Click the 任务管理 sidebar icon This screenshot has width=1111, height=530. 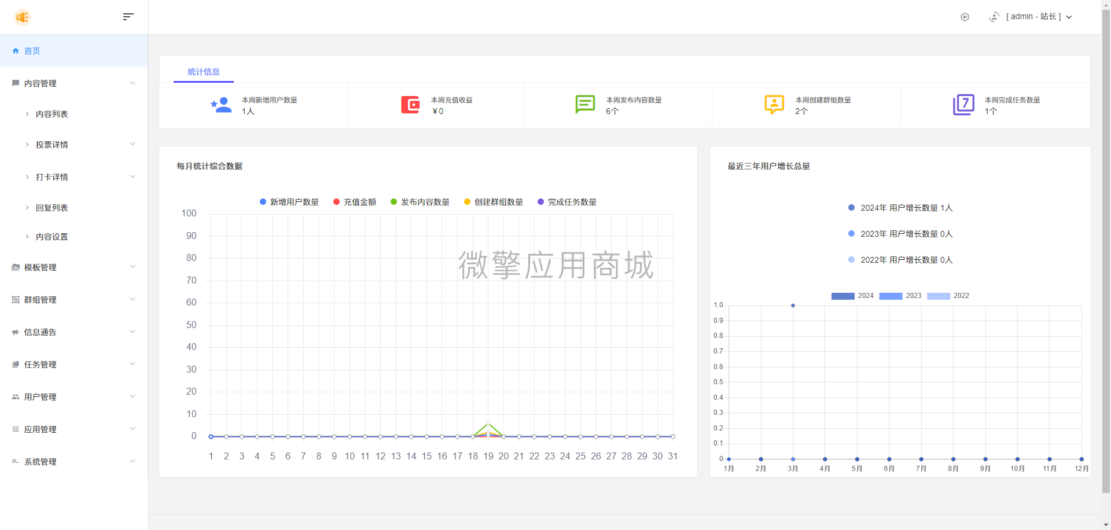tap(16, 365)
